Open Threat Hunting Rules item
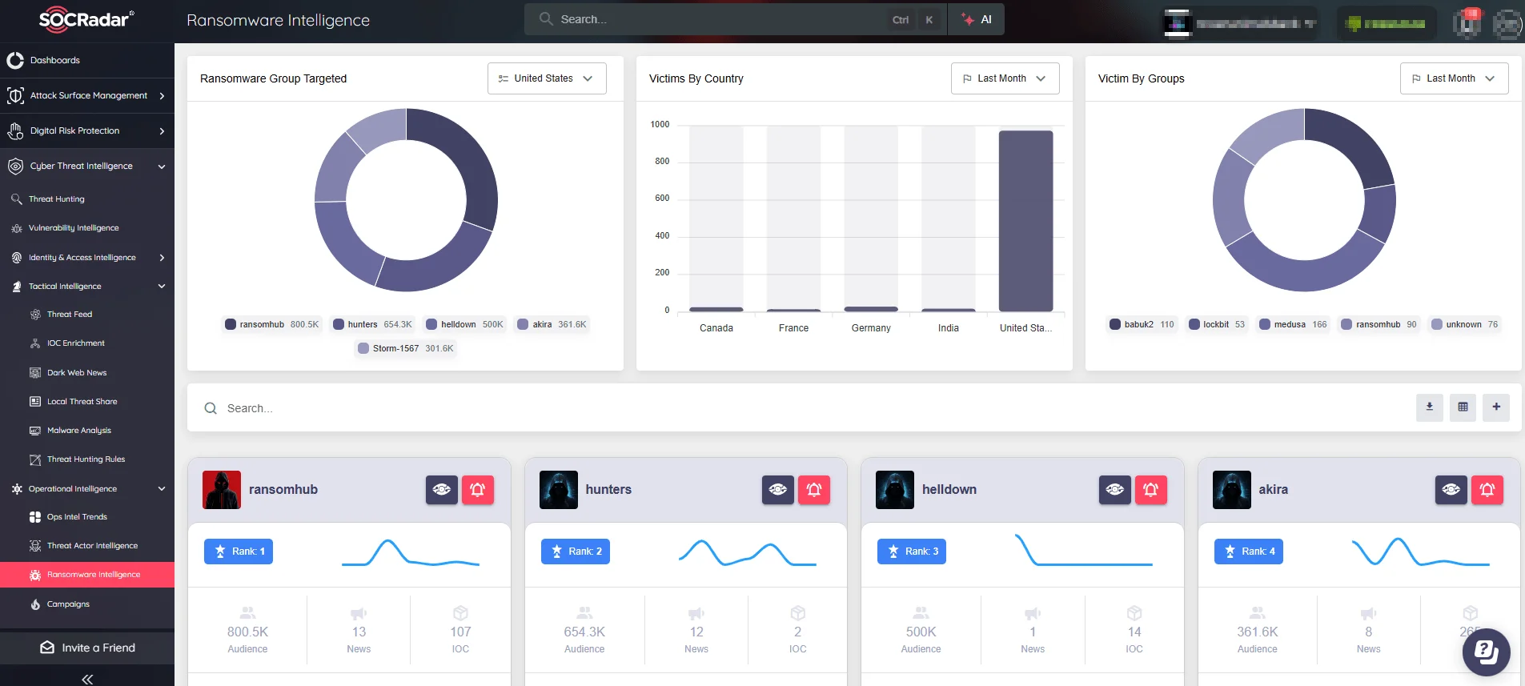 click(87, 459)
